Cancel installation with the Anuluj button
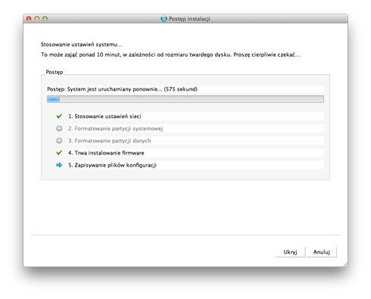Viewport: 371px width, 299px height. pos(322,252)
